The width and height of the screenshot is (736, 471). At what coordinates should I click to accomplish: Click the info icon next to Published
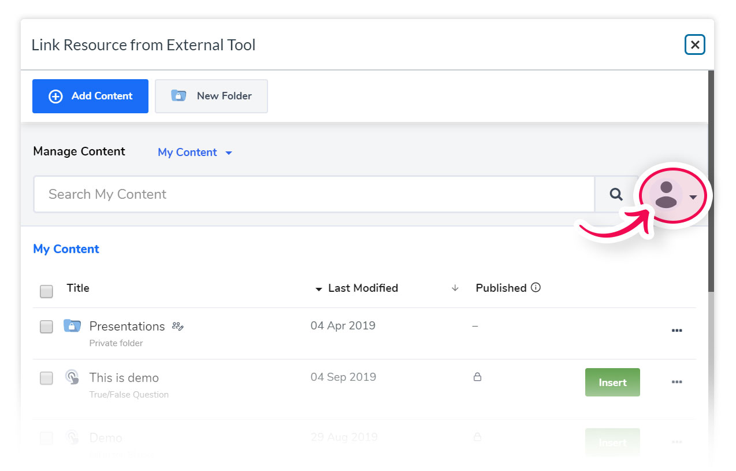pos(536,288)
